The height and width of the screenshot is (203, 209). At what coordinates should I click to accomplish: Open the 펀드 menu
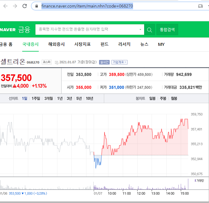(x=104, y=44)
